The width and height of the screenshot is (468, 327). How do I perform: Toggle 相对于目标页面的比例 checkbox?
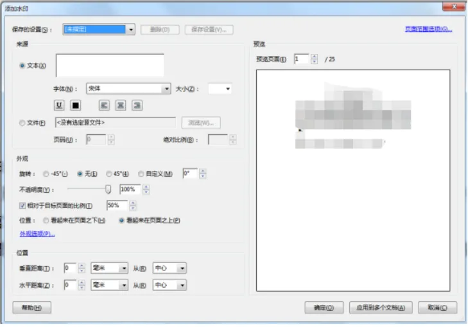pos(22,206)
